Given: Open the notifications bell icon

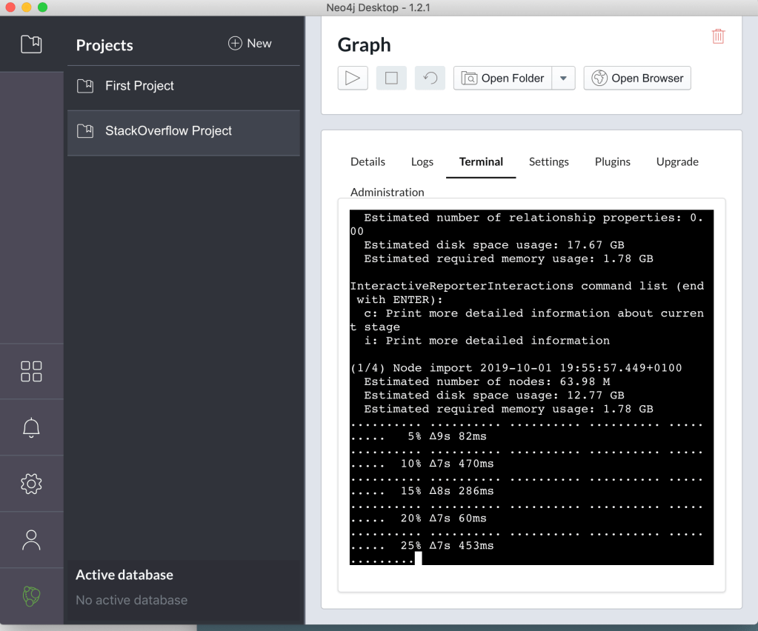Looking at the screenshot, I should [x=31, y=427].
